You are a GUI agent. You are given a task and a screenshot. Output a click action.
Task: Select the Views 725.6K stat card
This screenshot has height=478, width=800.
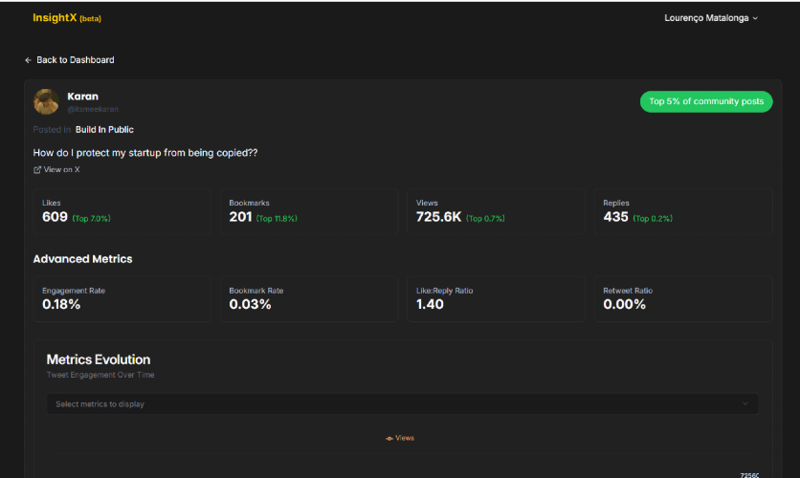click(x=496, y=211)
